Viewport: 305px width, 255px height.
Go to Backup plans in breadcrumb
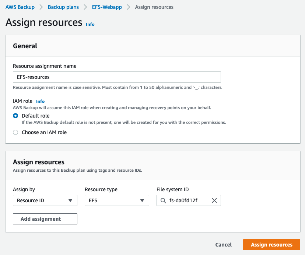[63, 7]
